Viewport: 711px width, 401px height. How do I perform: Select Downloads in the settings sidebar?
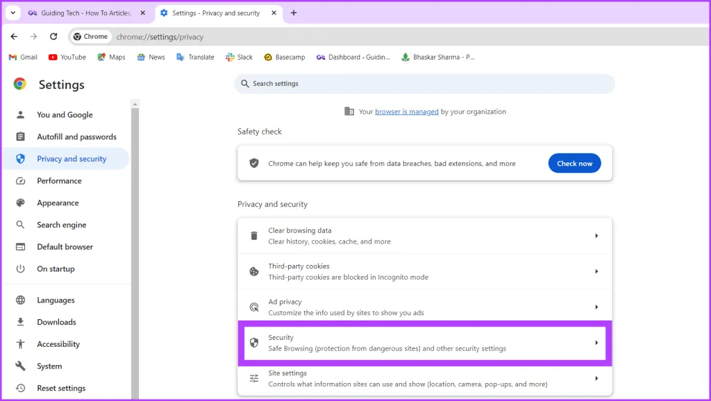tap(56, 322)
